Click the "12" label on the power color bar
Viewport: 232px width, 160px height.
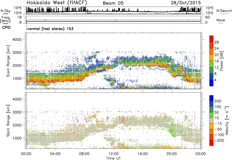[x=216, y=68]
